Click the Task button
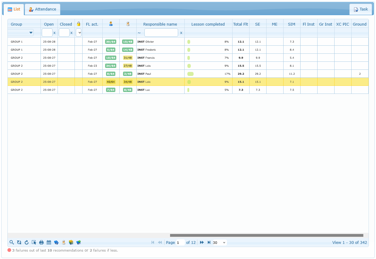 click(361, 9)
